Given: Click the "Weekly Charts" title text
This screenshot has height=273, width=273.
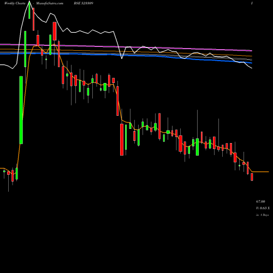Looking at the screenshot, I should coord(15,3).
